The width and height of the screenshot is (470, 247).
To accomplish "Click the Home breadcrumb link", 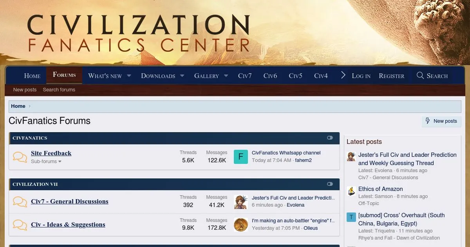I will pos(18,106).
